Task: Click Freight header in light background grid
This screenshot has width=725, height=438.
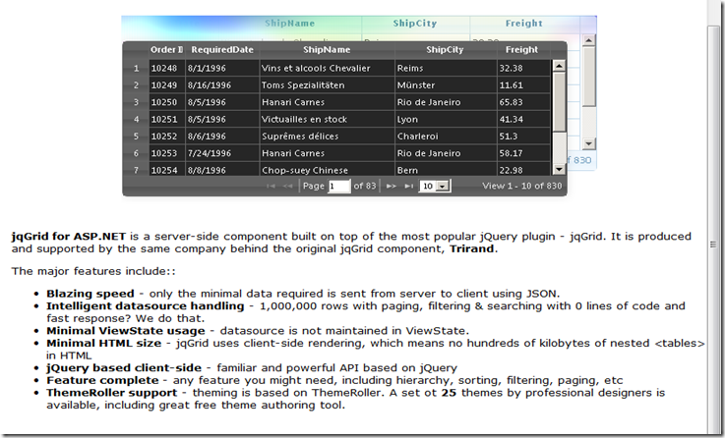Action: tap(524, 23)
